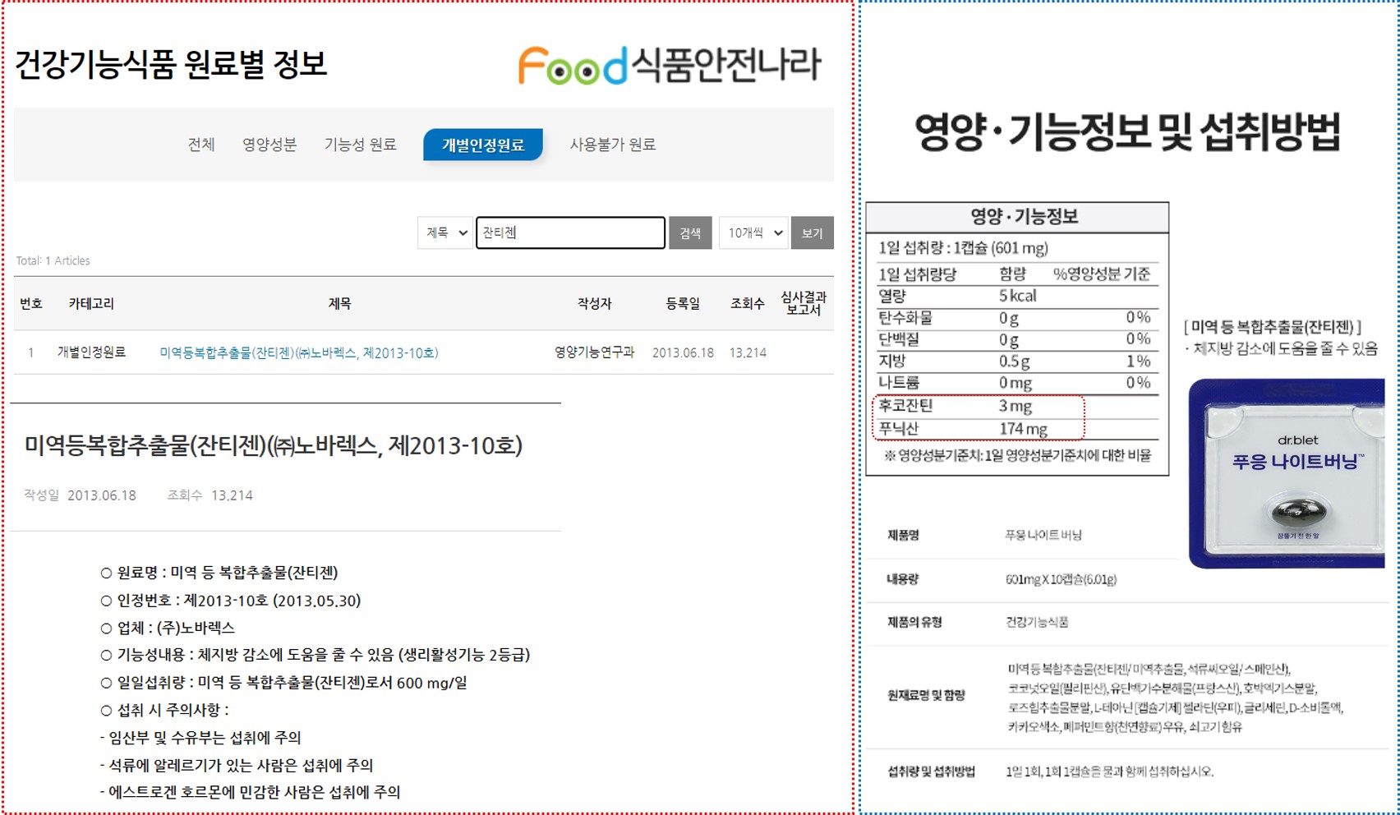Click the 섭취량 및 섭취방법 instruction text
Screen dimensions: 1400x815
coord(1109,771)
